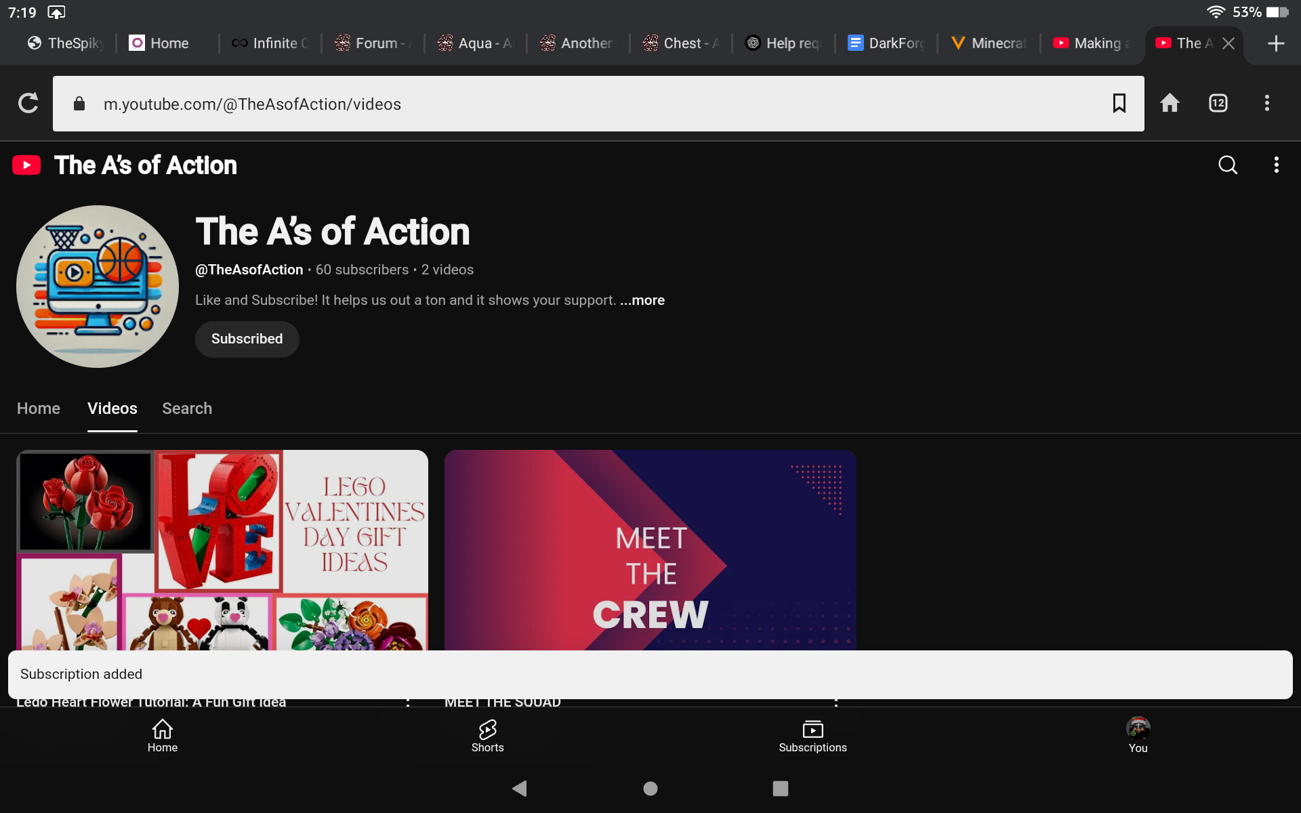Tap the 53% battery indicator
Viewport: 1301px width, 813px height.
coord(1260,12)
